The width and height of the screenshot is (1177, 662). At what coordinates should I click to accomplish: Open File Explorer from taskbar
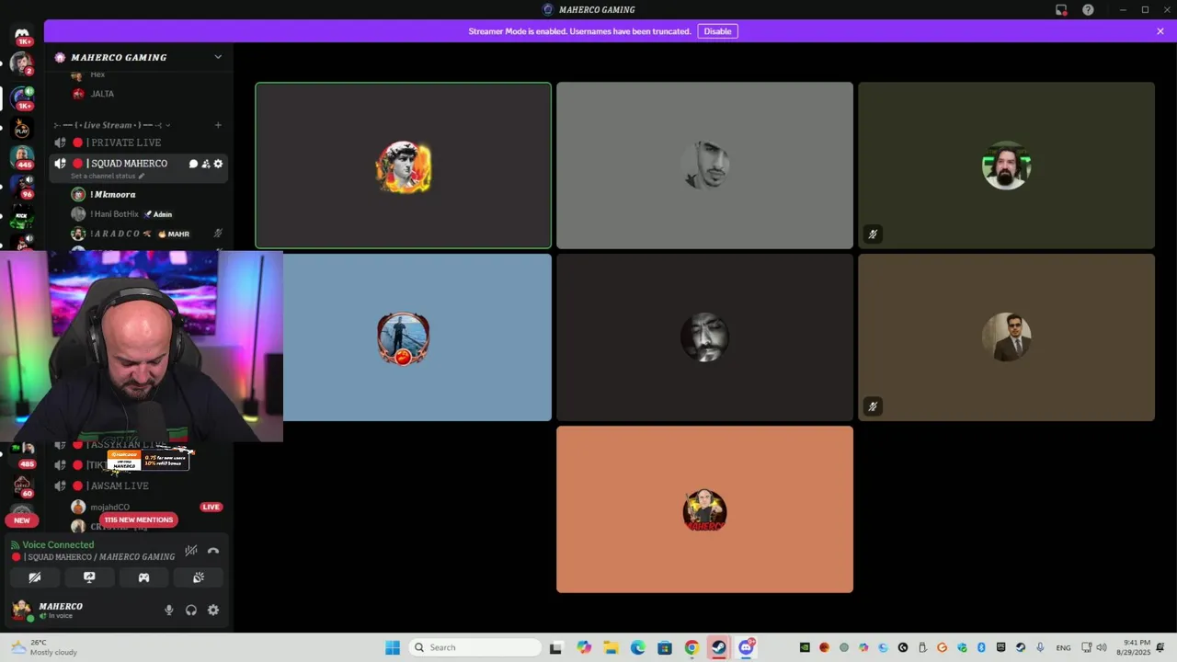[x=611, y=647]
